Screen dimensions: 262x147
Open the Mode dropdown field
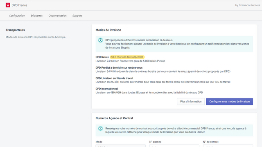(120, 146)
